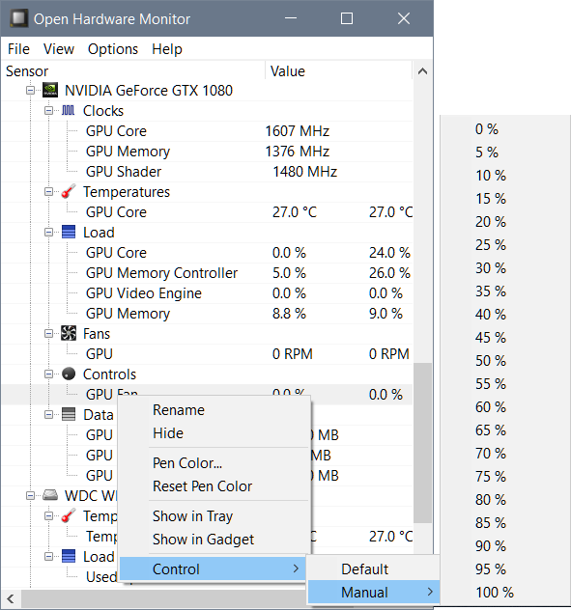This screenshot has width=571, height=610.
Task: Minimize the Open Hardware Monitor window
Action: (291, 18)
